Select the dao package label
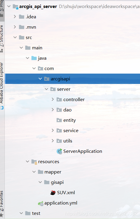The height and width of the screenshot is (219, 140). (67, 110)
